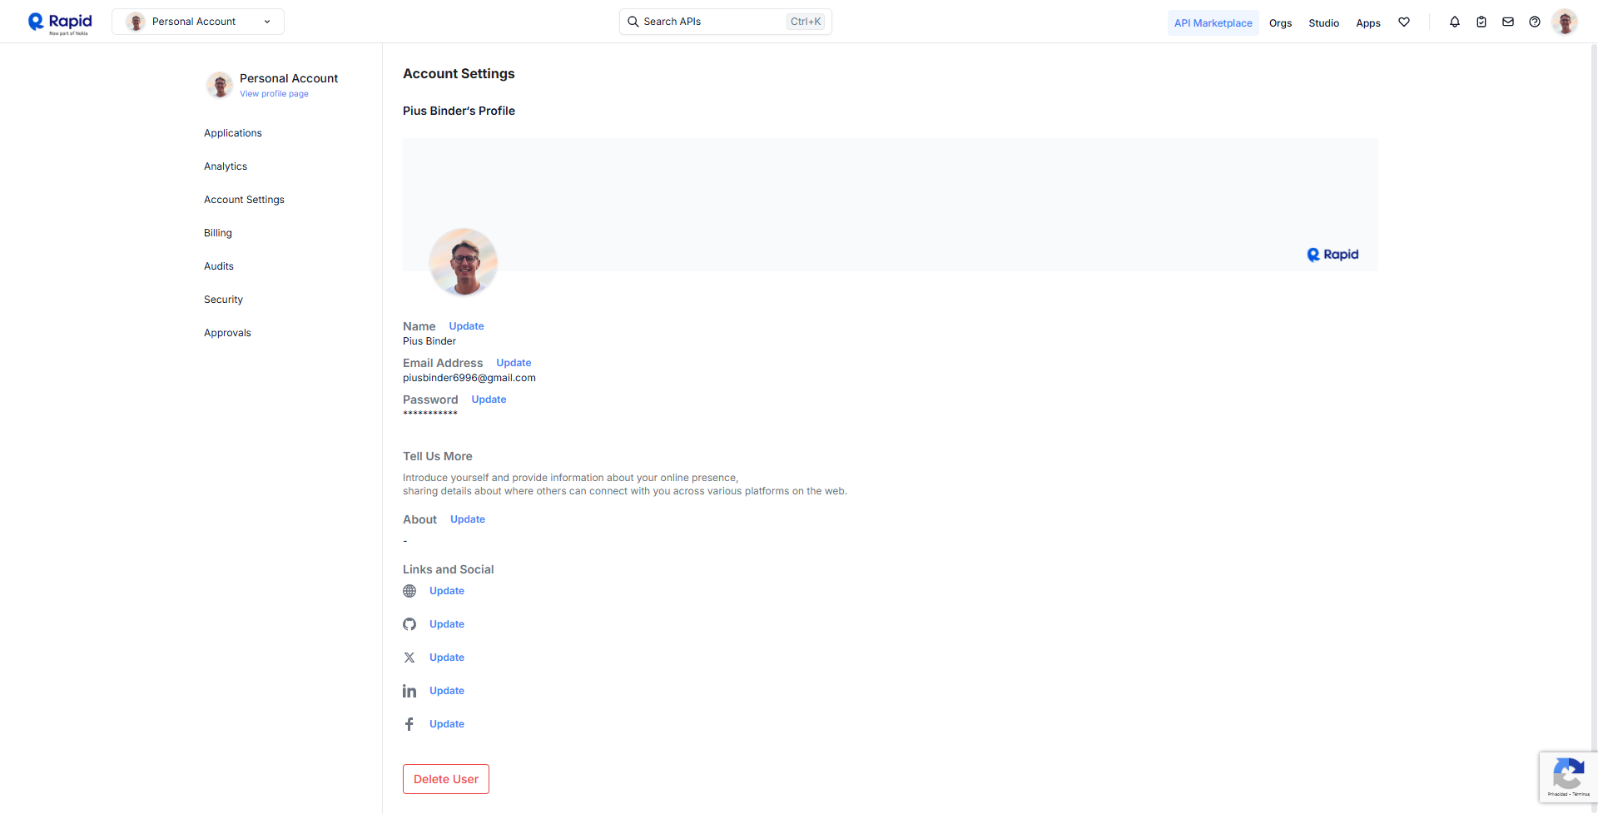Open the inbox envelope icon
This screenshot has height=814, width=1598.
pyautogui.click(x=1508, y=22)
